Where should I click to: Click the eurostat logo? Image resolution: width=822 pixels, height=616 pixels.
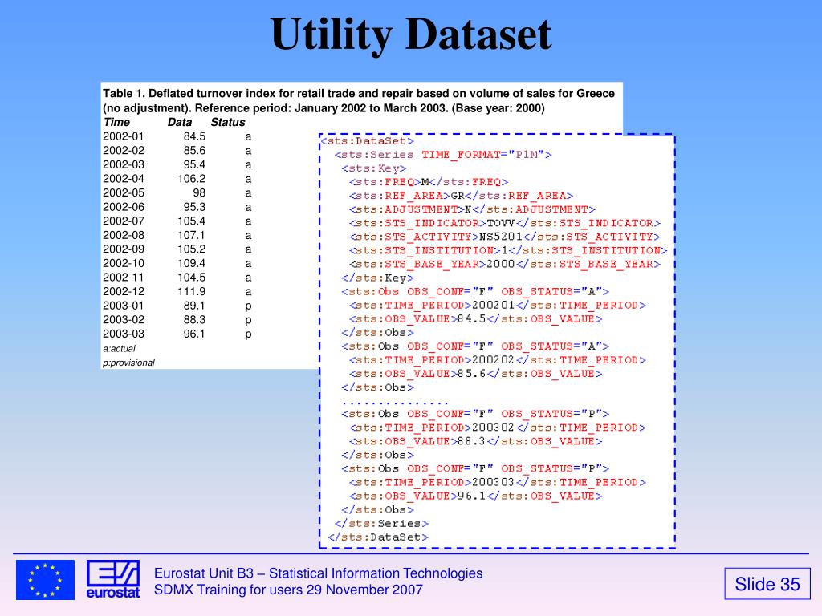point(113,579)
